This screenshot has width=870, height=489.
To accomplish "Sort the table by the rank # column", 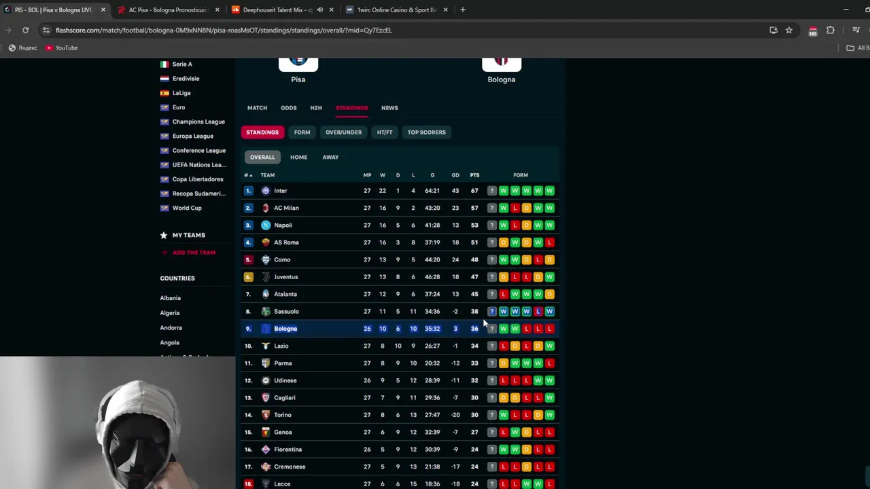I will coord(248,175).
